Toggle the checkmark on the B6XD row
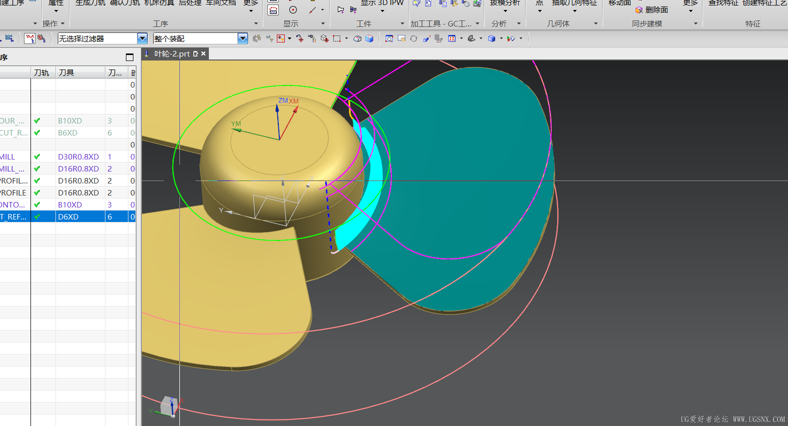Image resolution: width=788 pixels, height=426 pixels. click(x=37, y=132)
